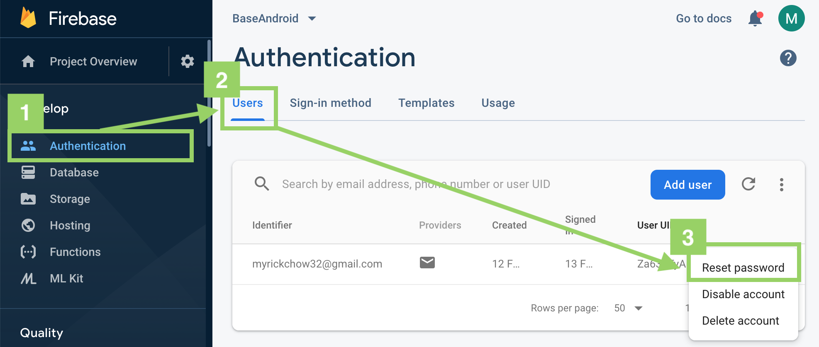
Task: Open the help question mark
Action: 789,58
